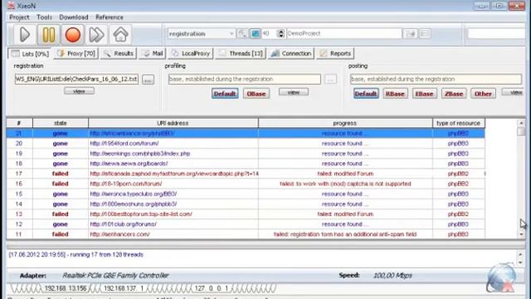Screen dimensions: 531x299
Task: Sort by URI address column header
Action: (x=173, y=123)
